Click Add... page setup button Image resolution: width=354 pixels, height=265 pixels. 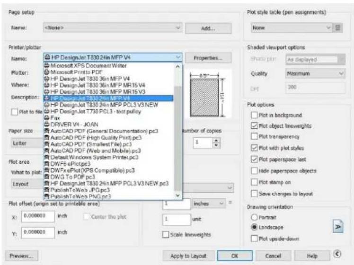(208, 28)
